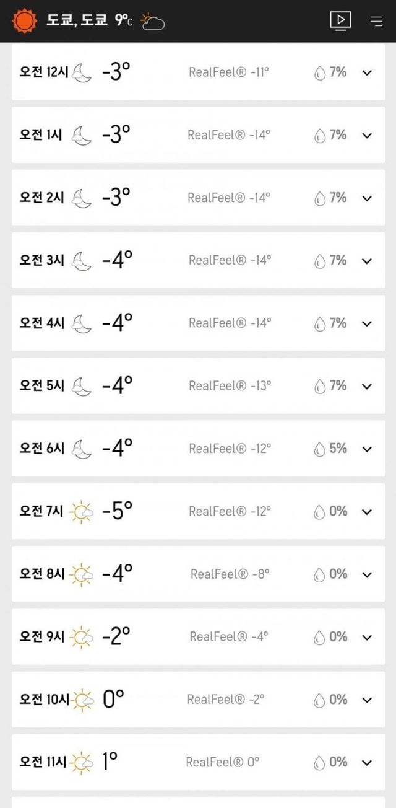Viewport: 396px width, 808px height.
Task: Expand the 오전 4시 hourly row
Action: point(366,323)
